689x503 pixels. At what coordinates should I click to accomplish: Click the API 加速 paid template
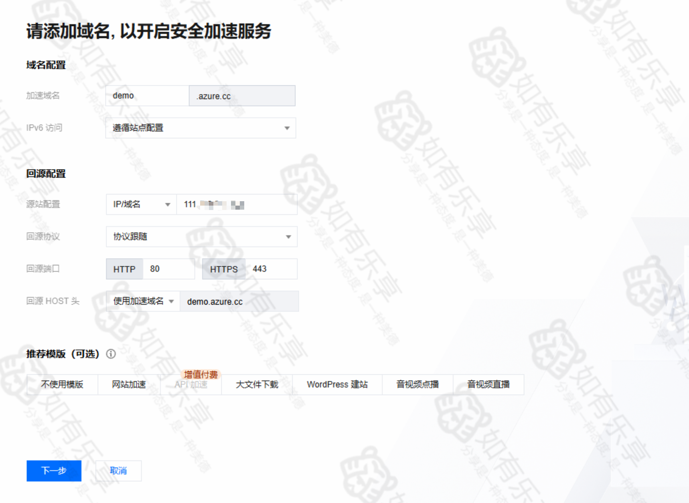coord(191,385)
